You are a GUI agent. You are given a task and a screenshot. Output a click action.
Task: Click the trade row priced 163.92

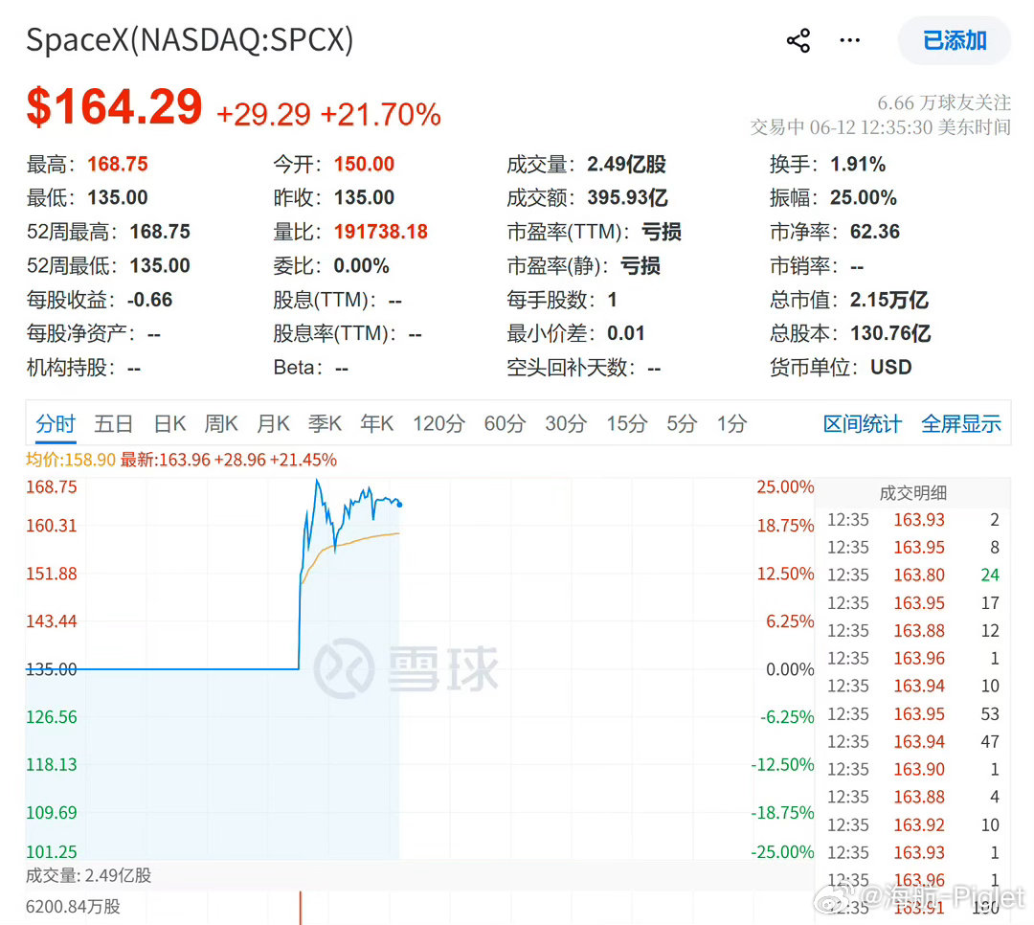point(913,824)
